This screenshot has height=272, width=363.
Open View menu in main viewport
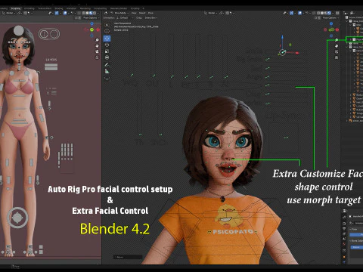134,13
